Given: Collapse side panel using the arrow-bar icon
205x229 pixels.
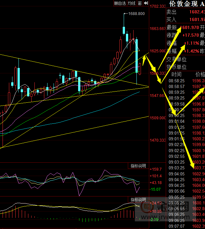Looking at the screenshot, I should [146, 3].
